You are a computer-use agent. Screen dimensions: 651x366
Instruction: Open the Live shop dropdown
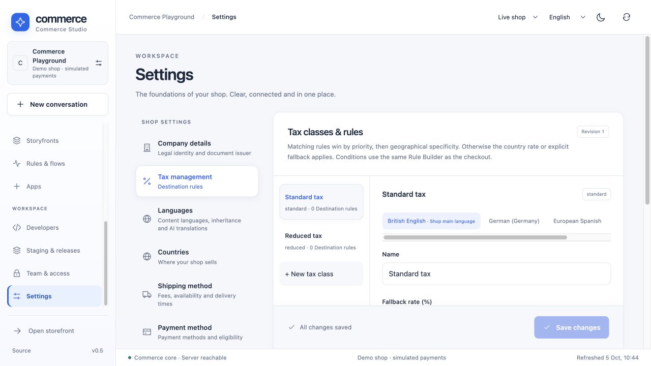point(518,17)
